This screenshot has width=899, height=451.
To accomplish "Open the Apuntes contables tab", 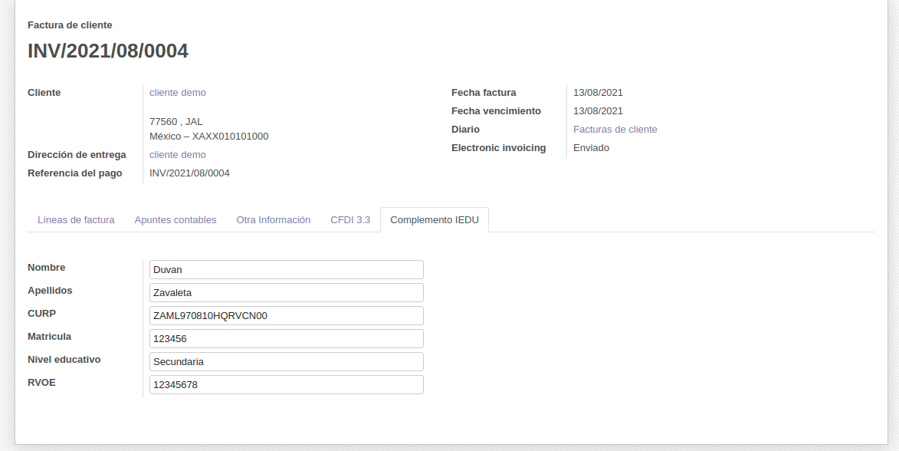I will [x=176, y=220].
